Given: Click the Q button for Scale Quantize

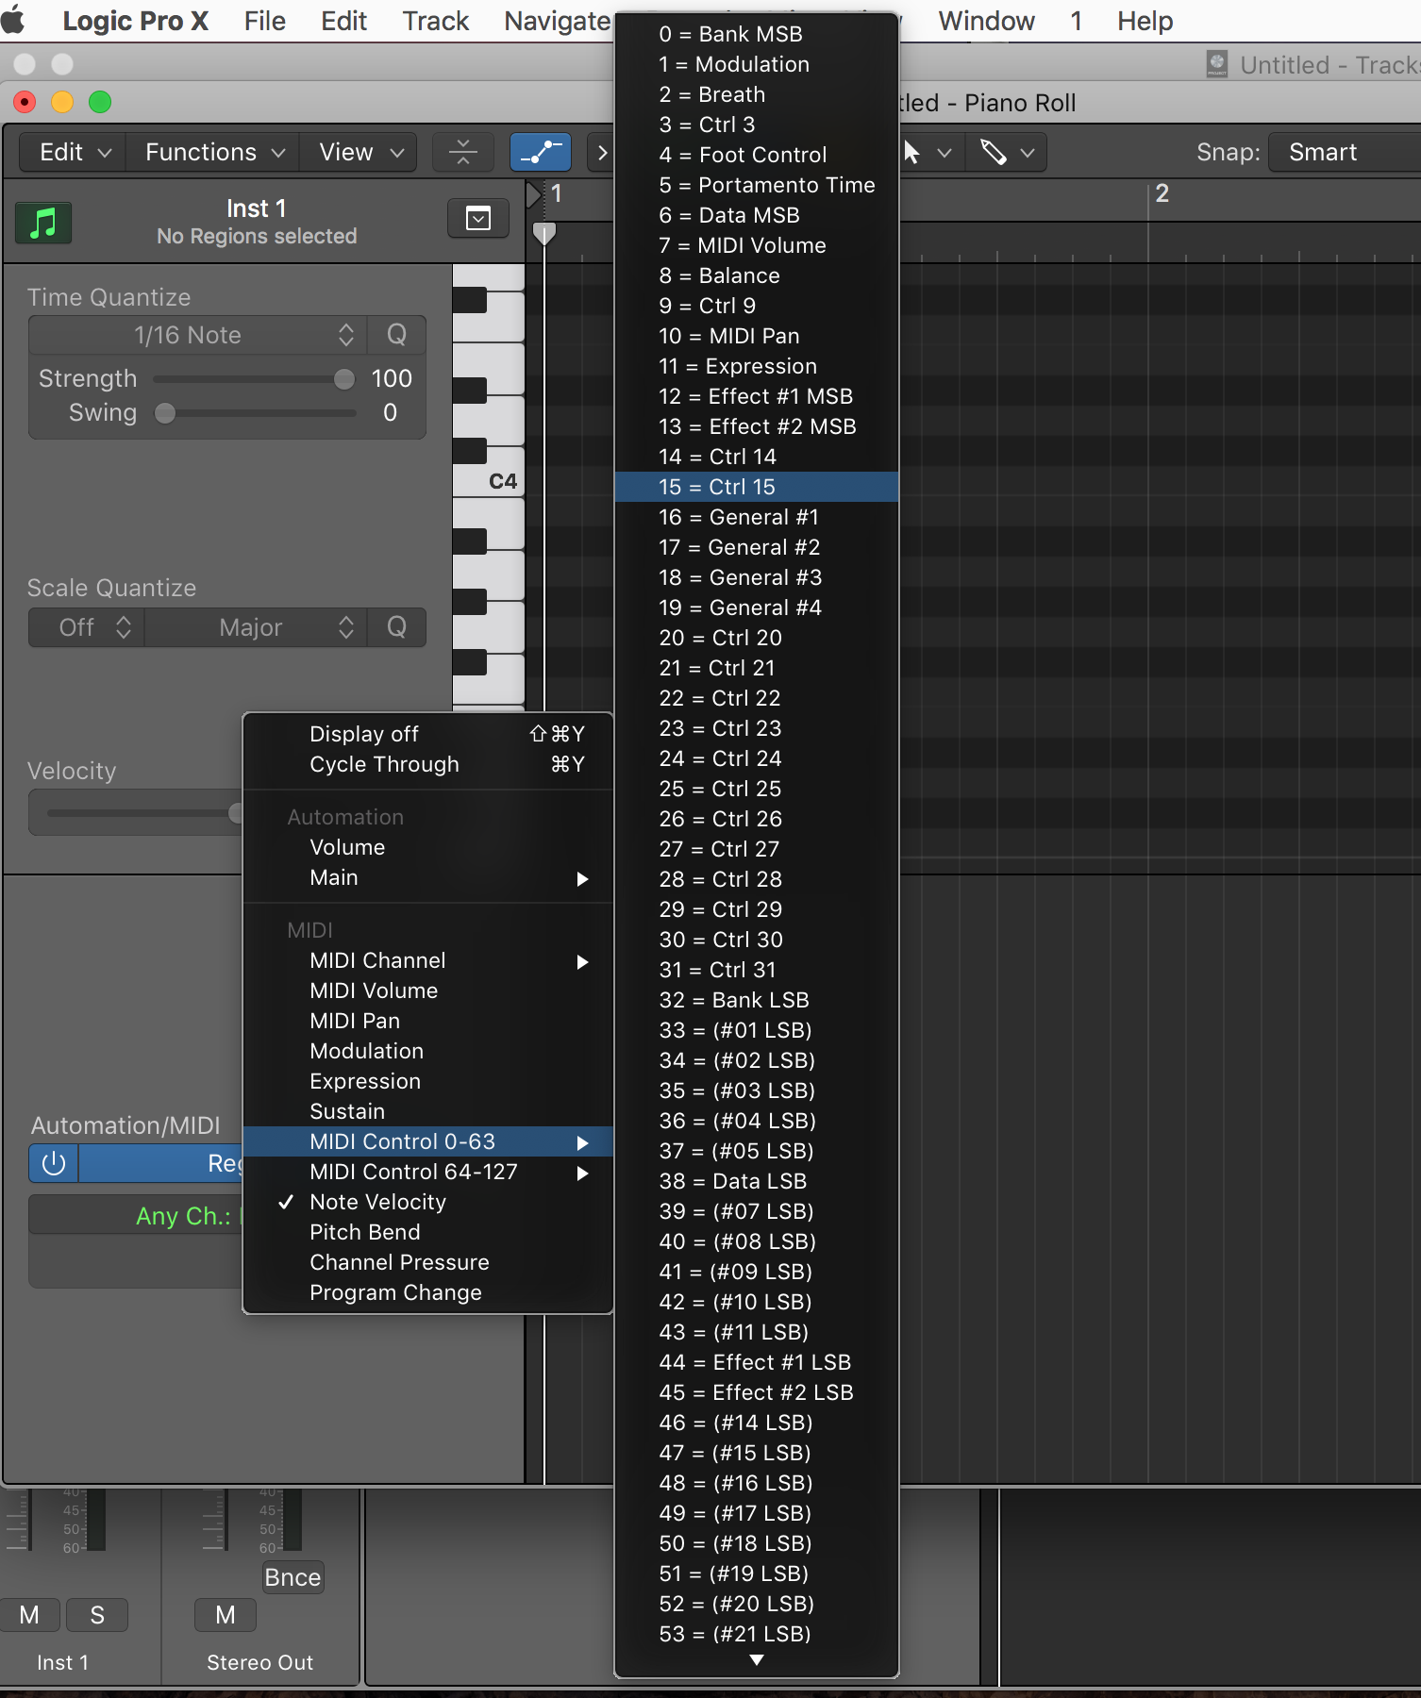Looking at the screenshot, I should [x=396, y=627].
